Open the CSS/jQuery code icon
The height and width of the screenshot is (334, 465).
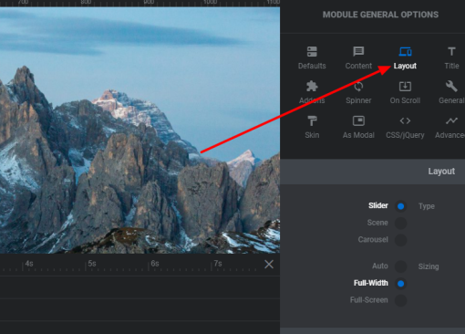pos(405,121)
